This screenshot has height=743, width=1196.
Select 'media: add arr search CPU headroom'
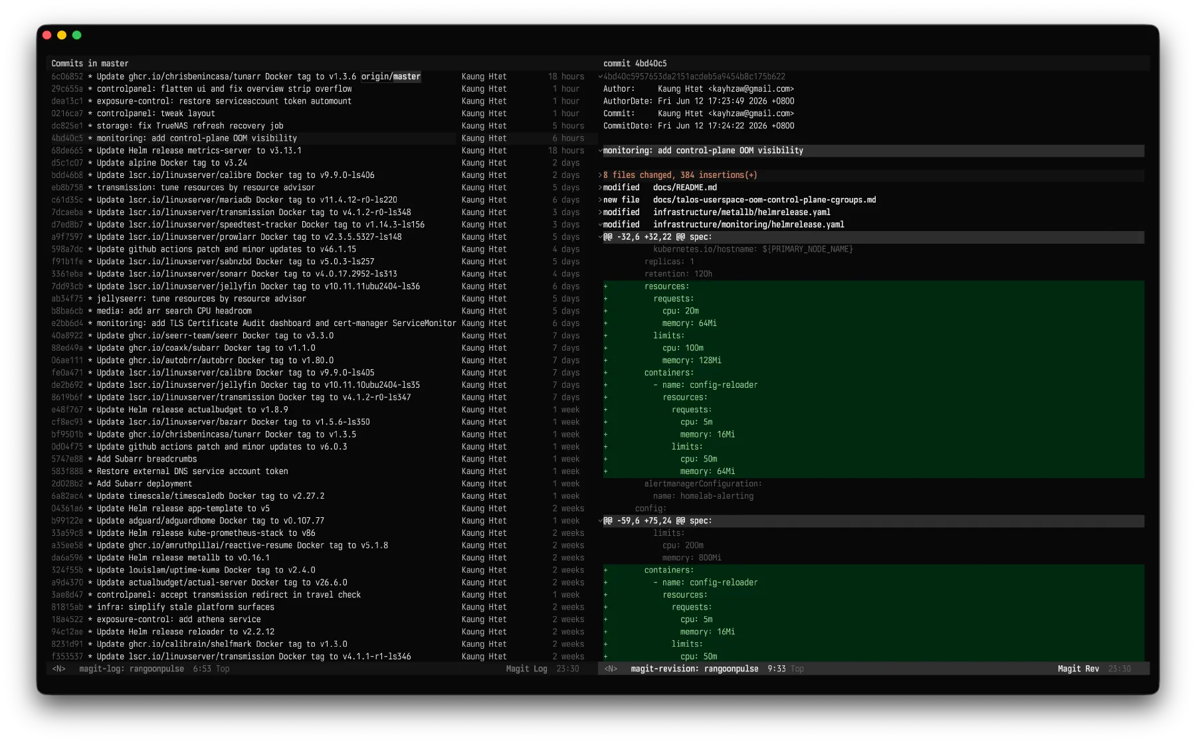pyautogui.click(x=174, y=311)
